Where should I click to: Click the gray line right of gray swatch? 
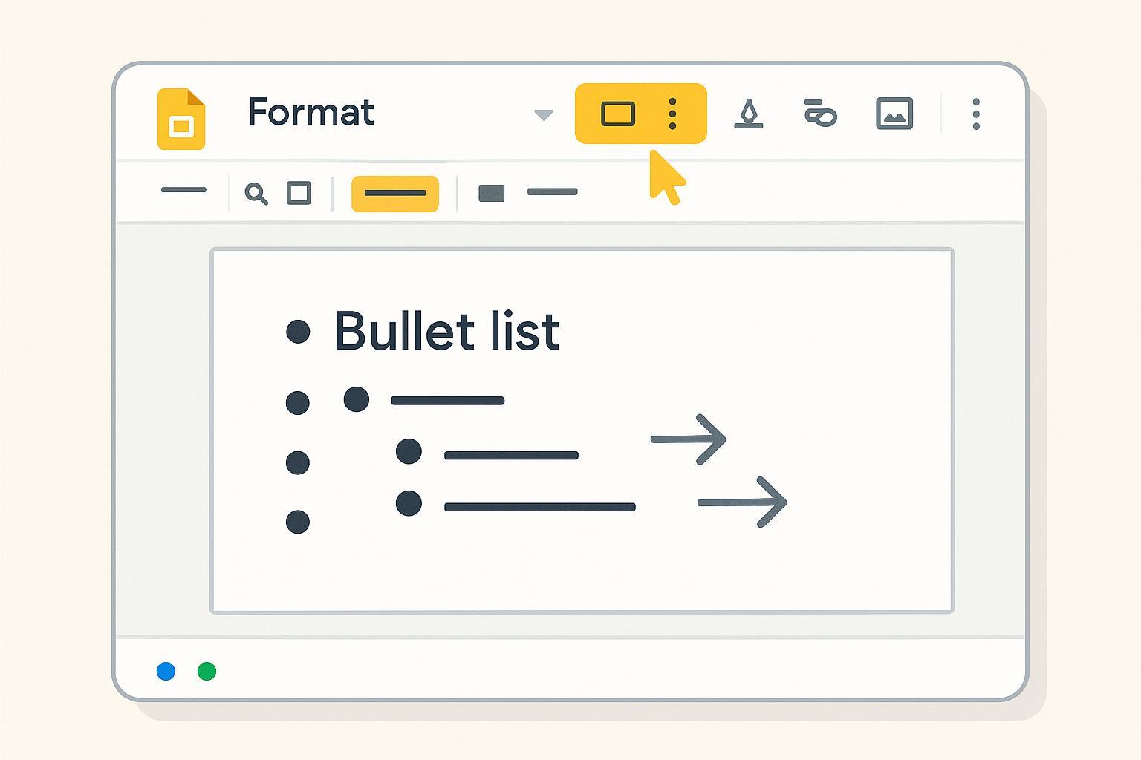coord(552,192)
